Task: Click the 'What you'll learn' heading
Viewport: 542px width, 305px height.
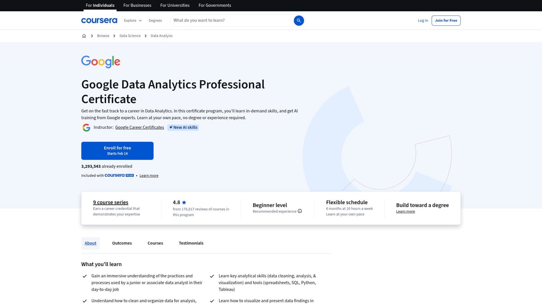Action: [x=102, y=264]
